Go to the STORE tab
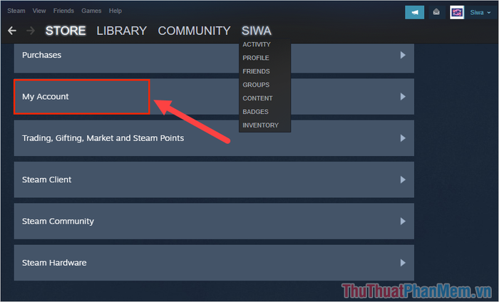Viewport: 499px width, 302px height. pyautogui.click(x=66, y=31)
